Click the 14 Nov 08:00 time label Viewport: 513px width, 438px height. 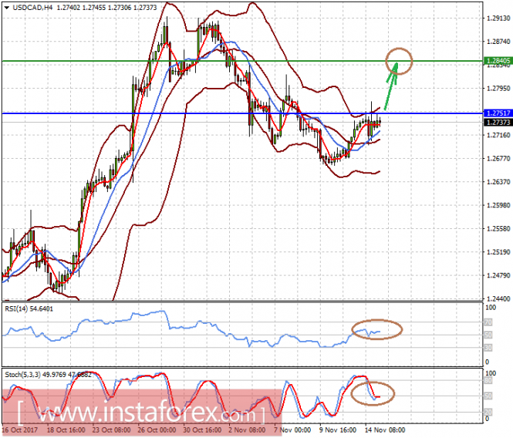385,430
